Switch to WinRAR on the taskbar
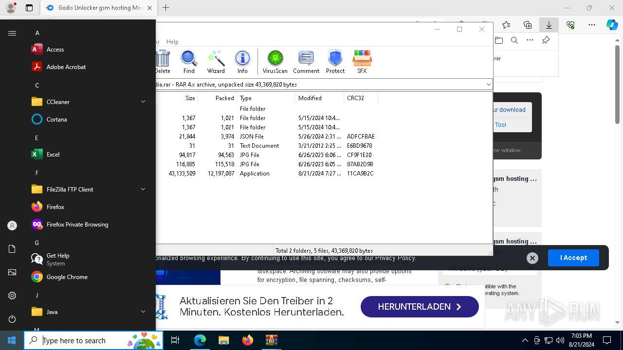This screenshot has width=623, height=350. pos(271,340)
